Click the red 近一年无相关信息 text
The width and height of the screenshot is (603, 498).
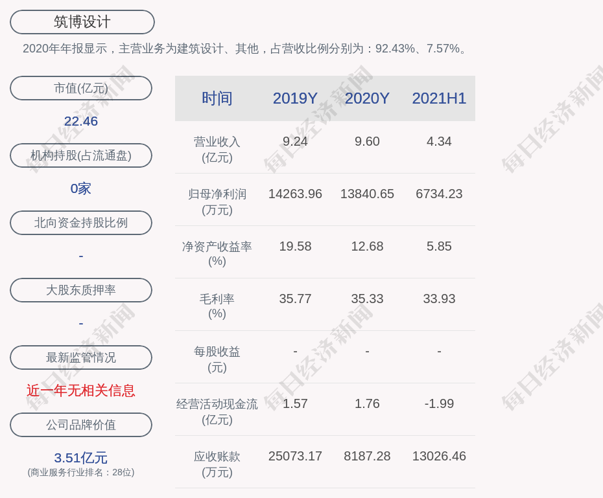81,390
